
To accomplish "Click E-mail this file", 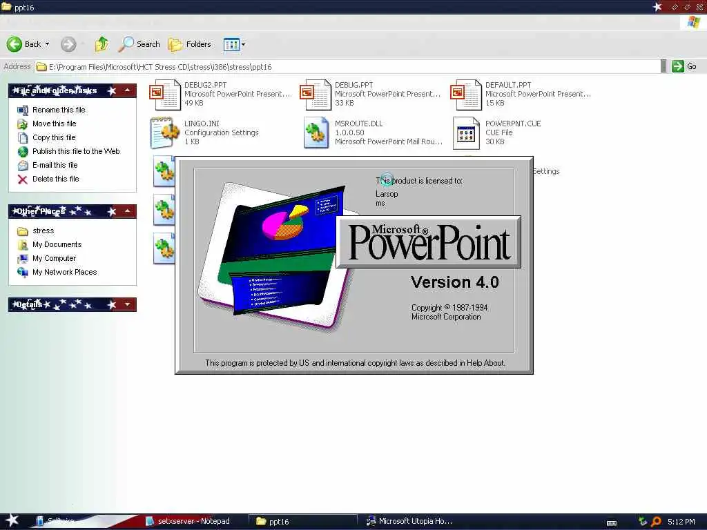I will pyautogui.click(x=55, y=165).
